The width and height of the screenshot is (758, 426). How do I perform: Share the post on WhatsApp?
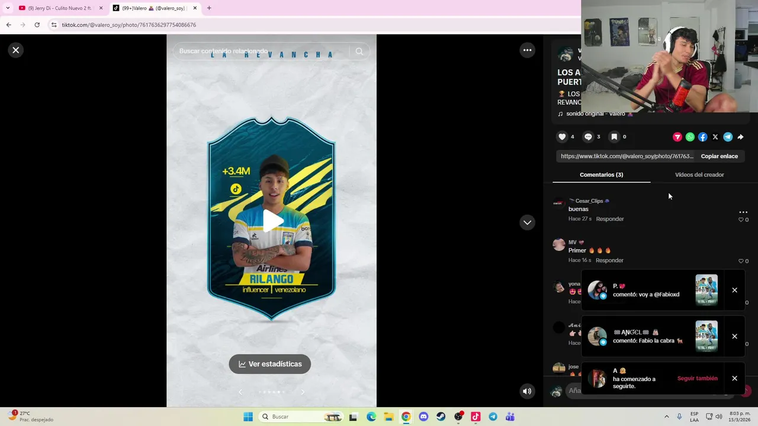point(690,137)
